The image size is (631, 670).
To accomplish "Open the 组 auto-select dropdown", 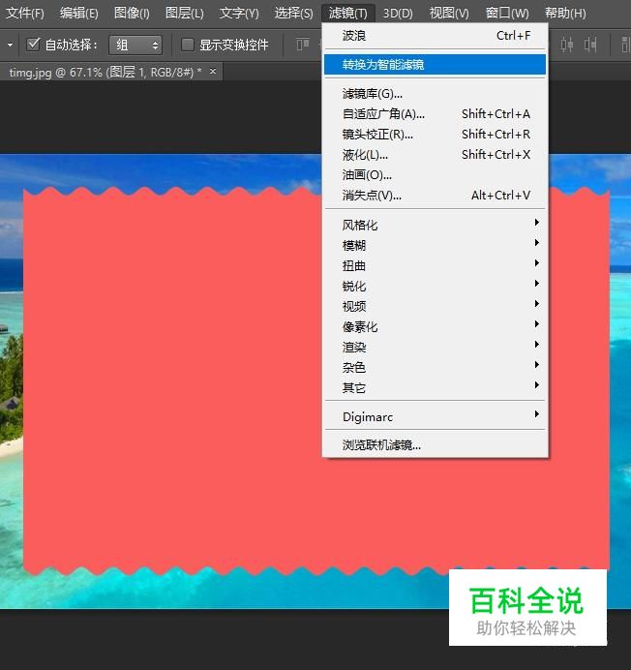I will point(135,45).
